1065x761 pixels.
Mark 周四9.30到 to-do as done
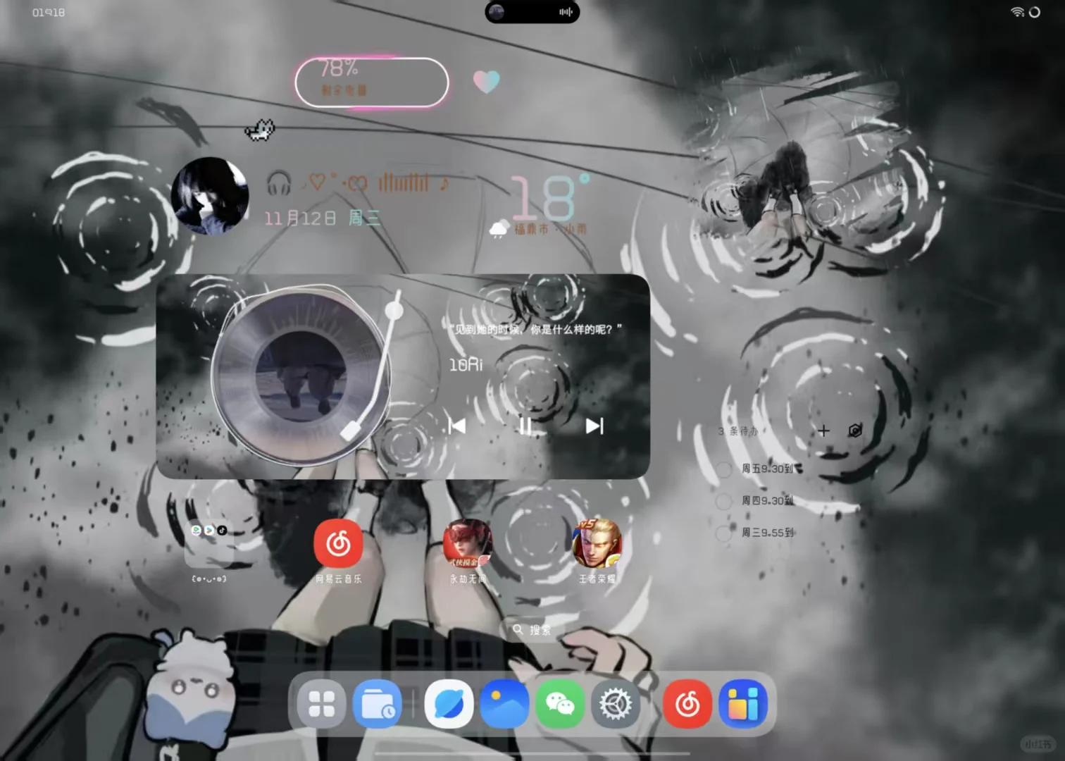tap(724, 501)
